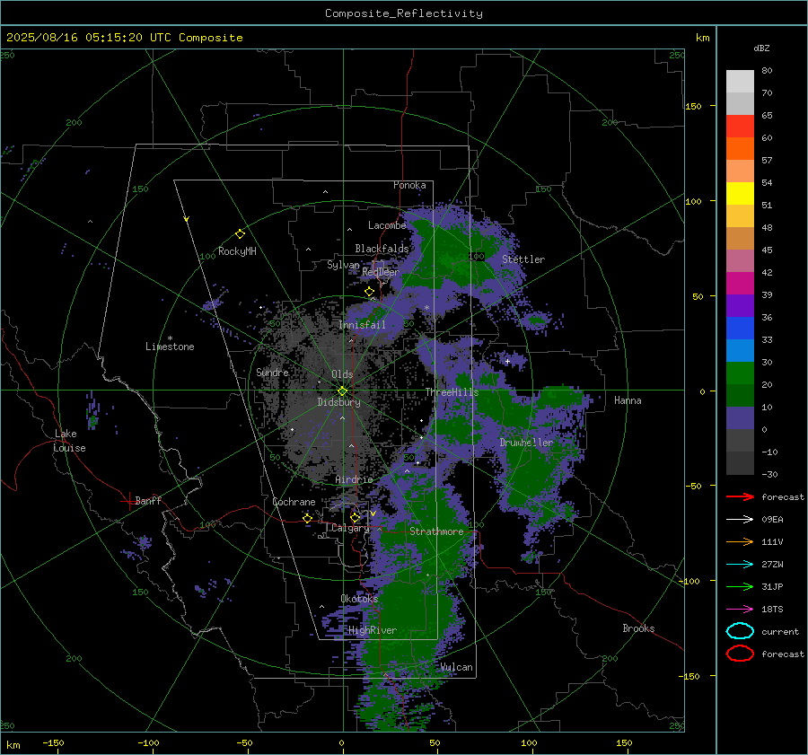Viewport: 808px width, 755px height.
Task: Pick the magenta 39-42 dBZ swatch
Action: coord(740,284)
